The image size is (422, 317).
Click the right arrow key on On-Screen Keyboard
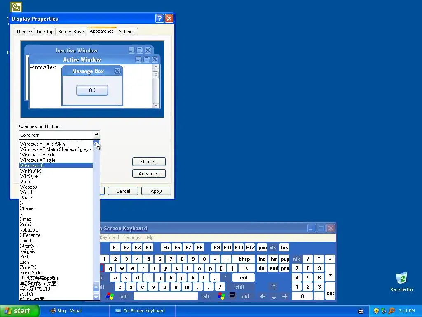[285, 296]
